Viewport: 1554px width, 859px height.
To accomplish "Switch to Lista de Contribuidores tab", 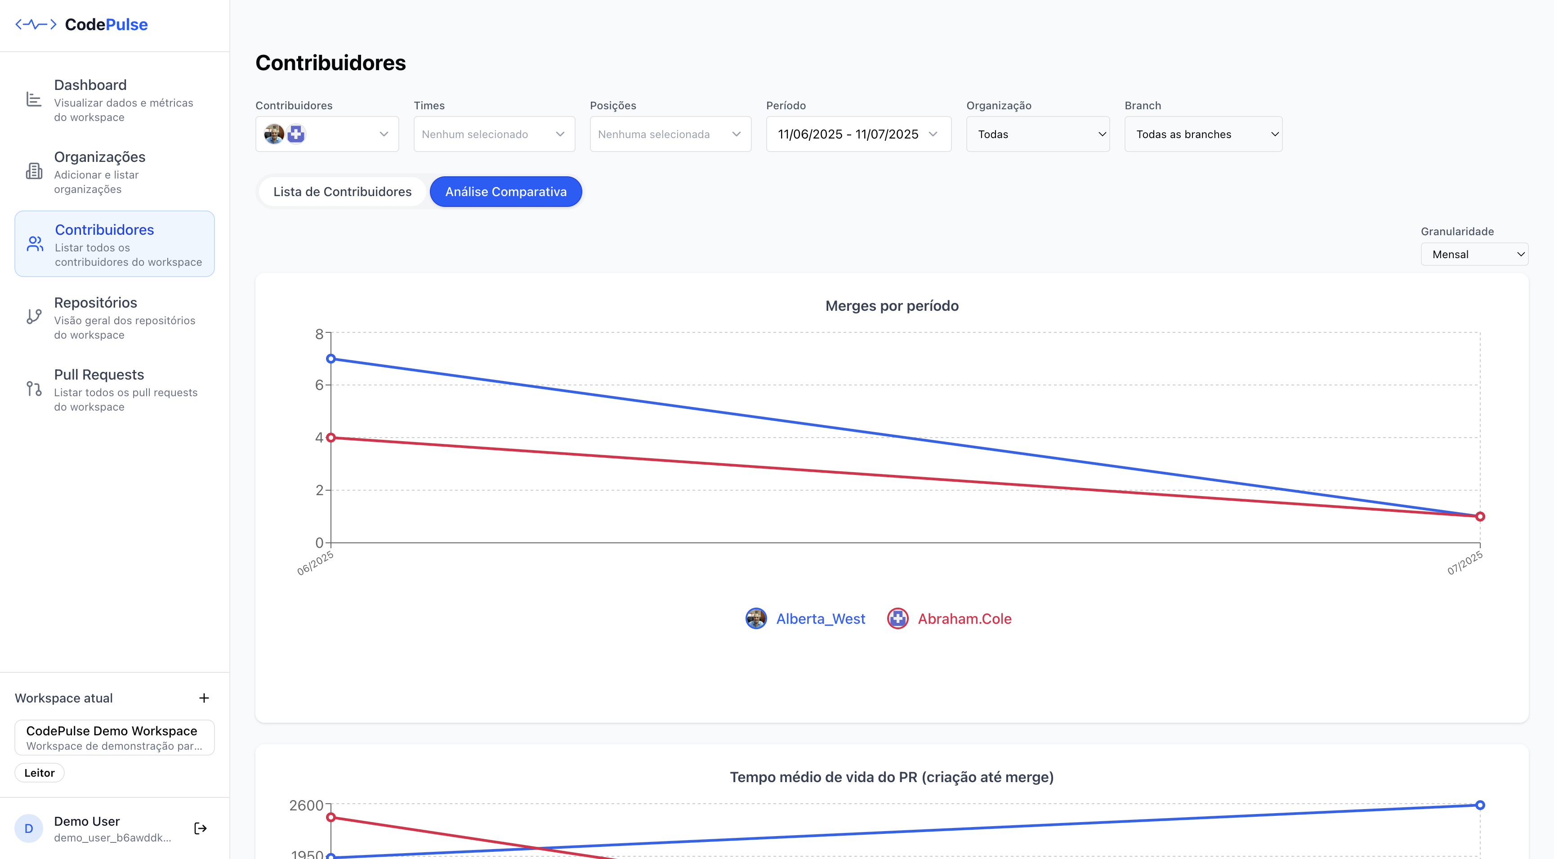I will pos(342,191).
